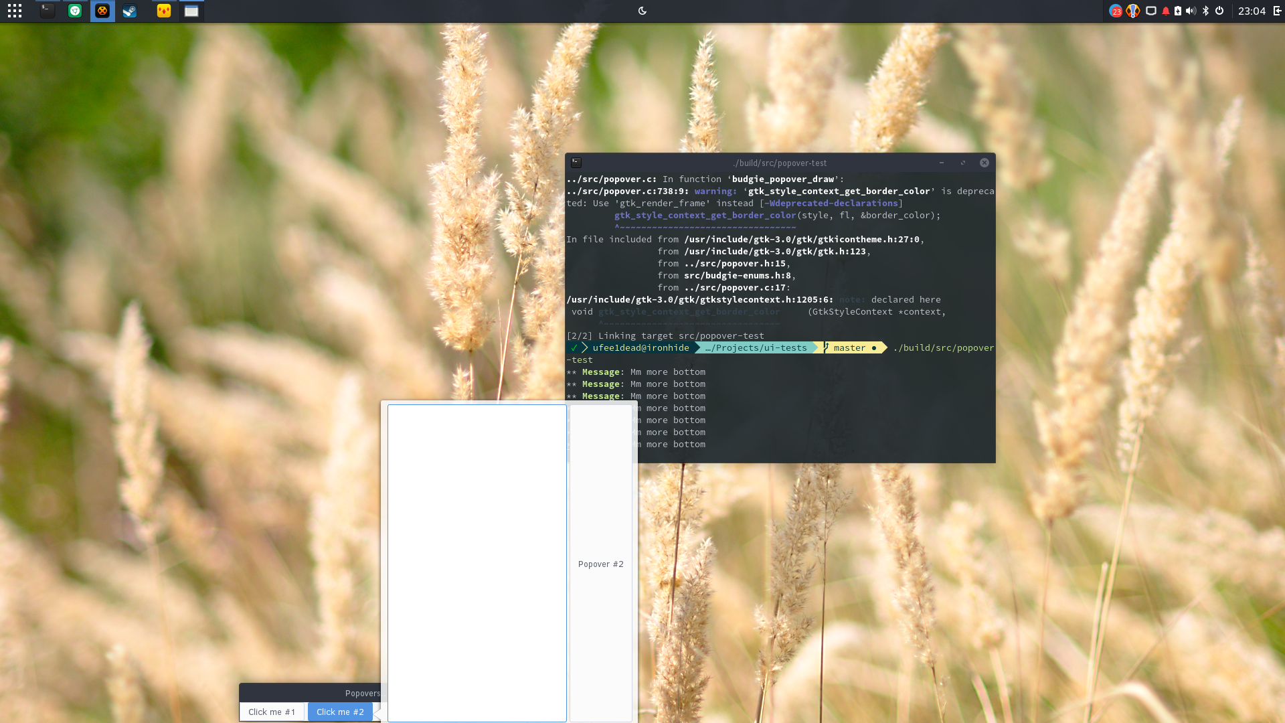The height and width of the screenshot is (723, 1285).
Task: Click 'gtk_style_context_get_border_color(style, fl, &border_color);' line
Action: point(778,215)
